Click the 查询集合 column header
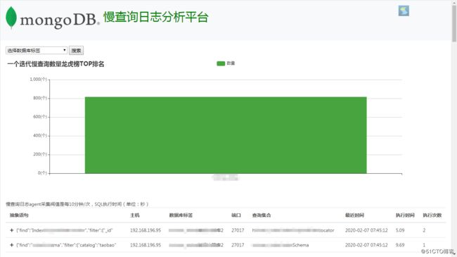This screenshot has width=457, height=257. [x=262, y=215]
